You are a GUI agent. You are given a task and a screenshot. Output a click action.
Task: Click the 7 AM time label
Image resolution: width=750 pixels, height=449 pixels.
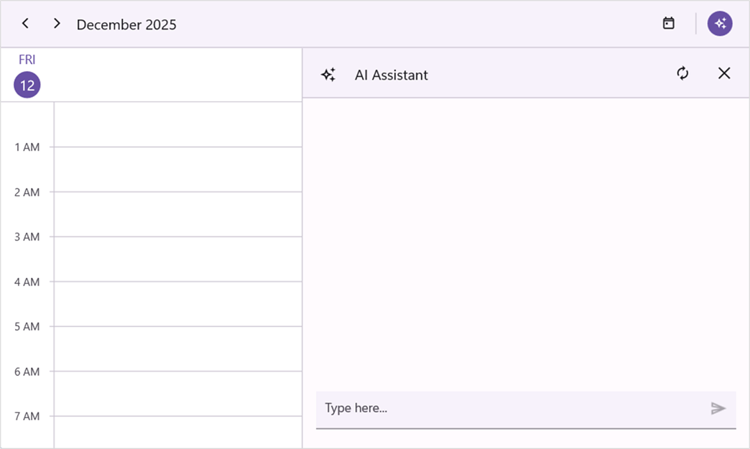[x=27, y=417]
